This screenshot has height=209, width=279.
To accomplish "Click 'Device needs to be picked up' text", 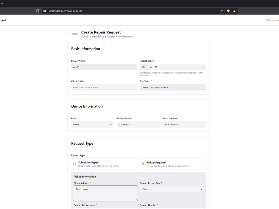I will coord(168,166).
